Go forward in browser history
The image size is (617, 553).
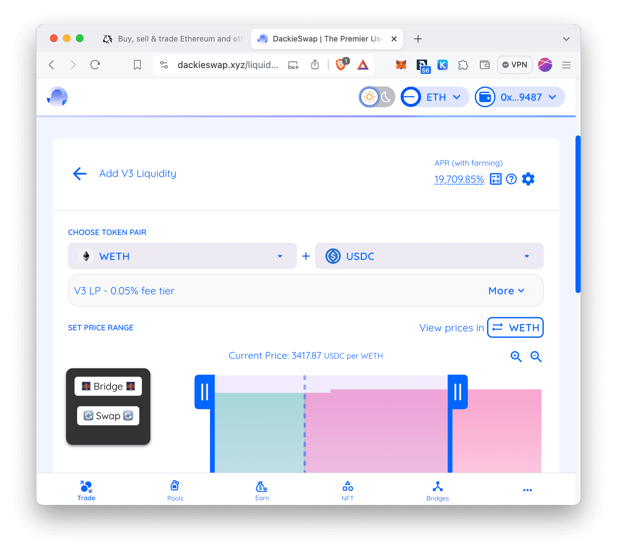pyautogui.click(x=73, y=65)
